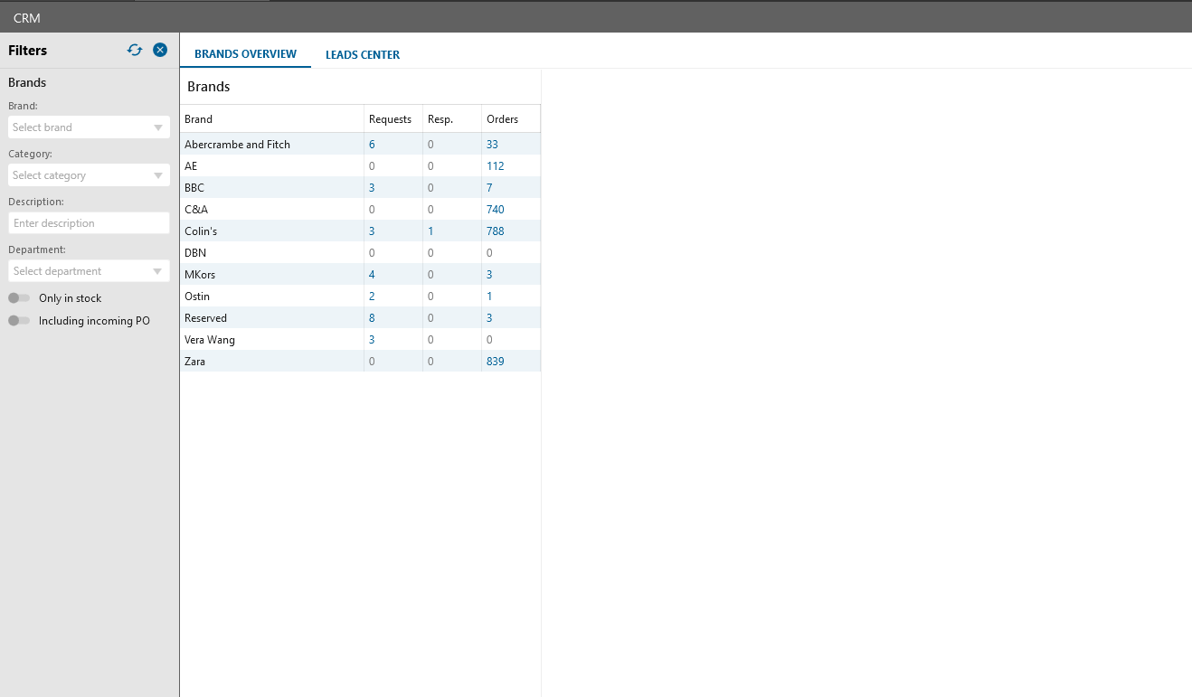Select the Vera Wang brand row
The height and width of the screenshot is (697, 1192).
(x=361, y=340)
